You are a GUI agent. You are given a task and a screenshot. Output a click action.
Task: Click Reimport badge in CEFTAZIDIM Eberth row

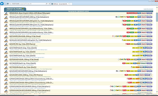click(144, 63)
